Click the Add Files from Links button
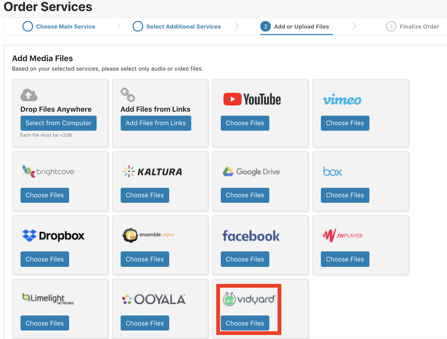Screen dimensions: 447x339 (x=156, y=123)
